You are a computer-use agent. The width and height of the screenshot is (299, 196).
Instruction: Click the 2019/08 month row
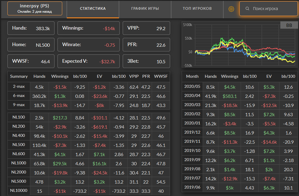pos(240,169)
